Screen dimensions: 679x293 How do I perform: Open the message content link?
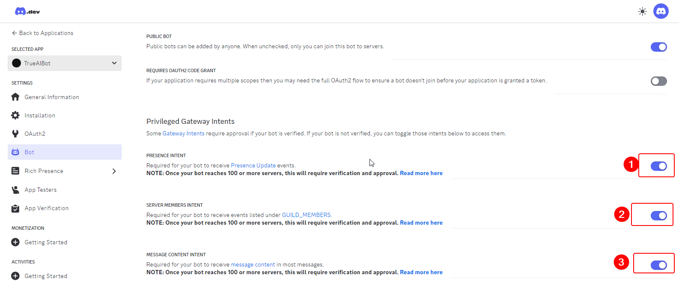tap(253, 264)
